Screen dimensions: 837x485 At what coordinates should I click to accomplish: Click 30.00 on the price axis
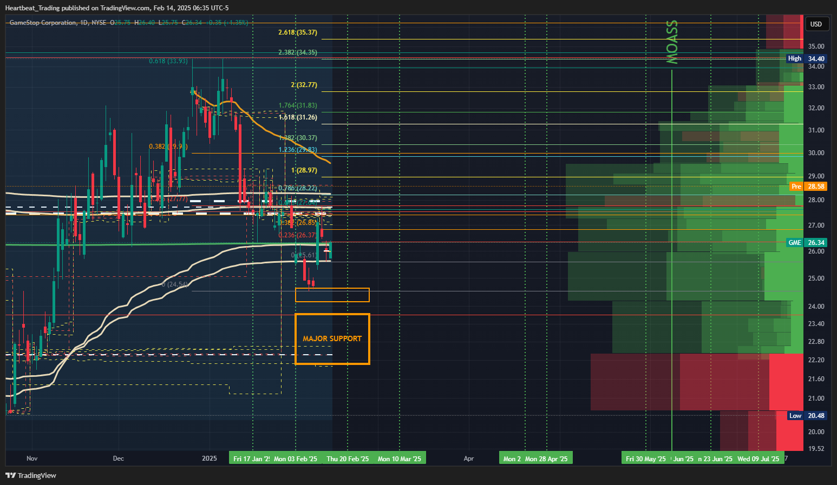(x=816, y=153)
